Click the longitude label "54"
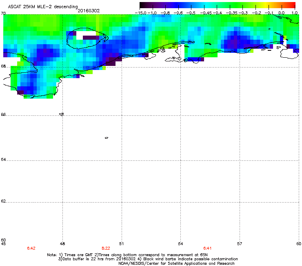The image size is (302, 266). tap(180, 244)
